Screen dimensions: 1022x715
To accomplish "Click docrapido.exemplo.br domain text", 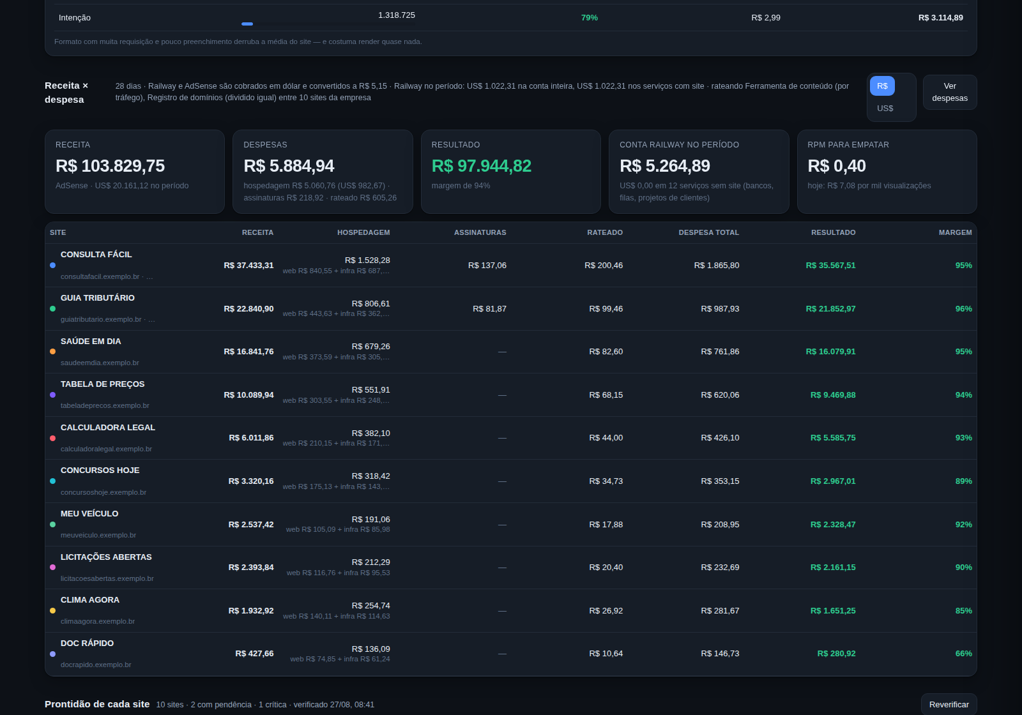I will point(96,665).
